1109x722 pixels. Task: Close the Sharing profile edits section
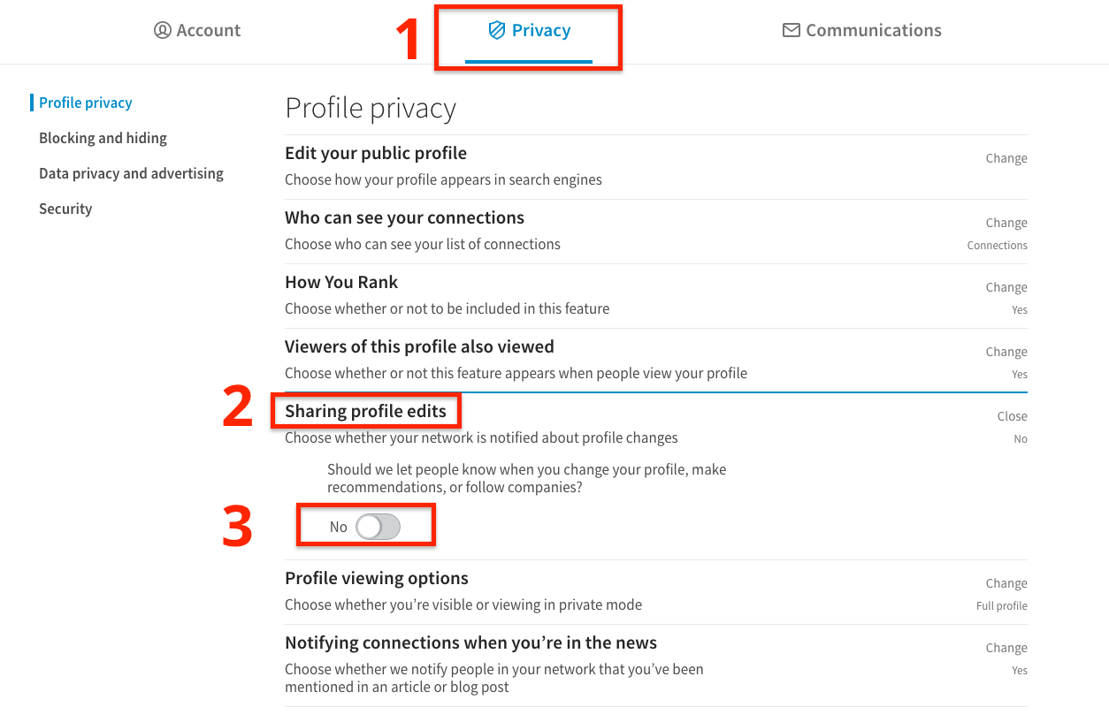coord(1012,416)
